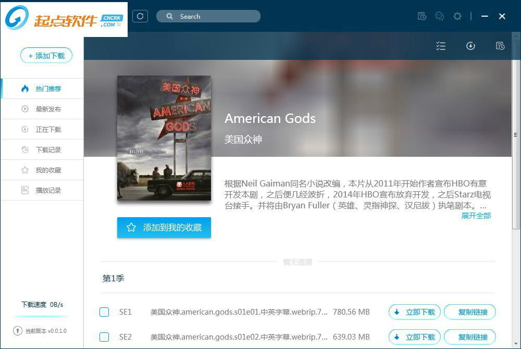Click the 639.03 MB file size
Image resolution: width=521 pixels, height=349 pixels.
(351, 337)
